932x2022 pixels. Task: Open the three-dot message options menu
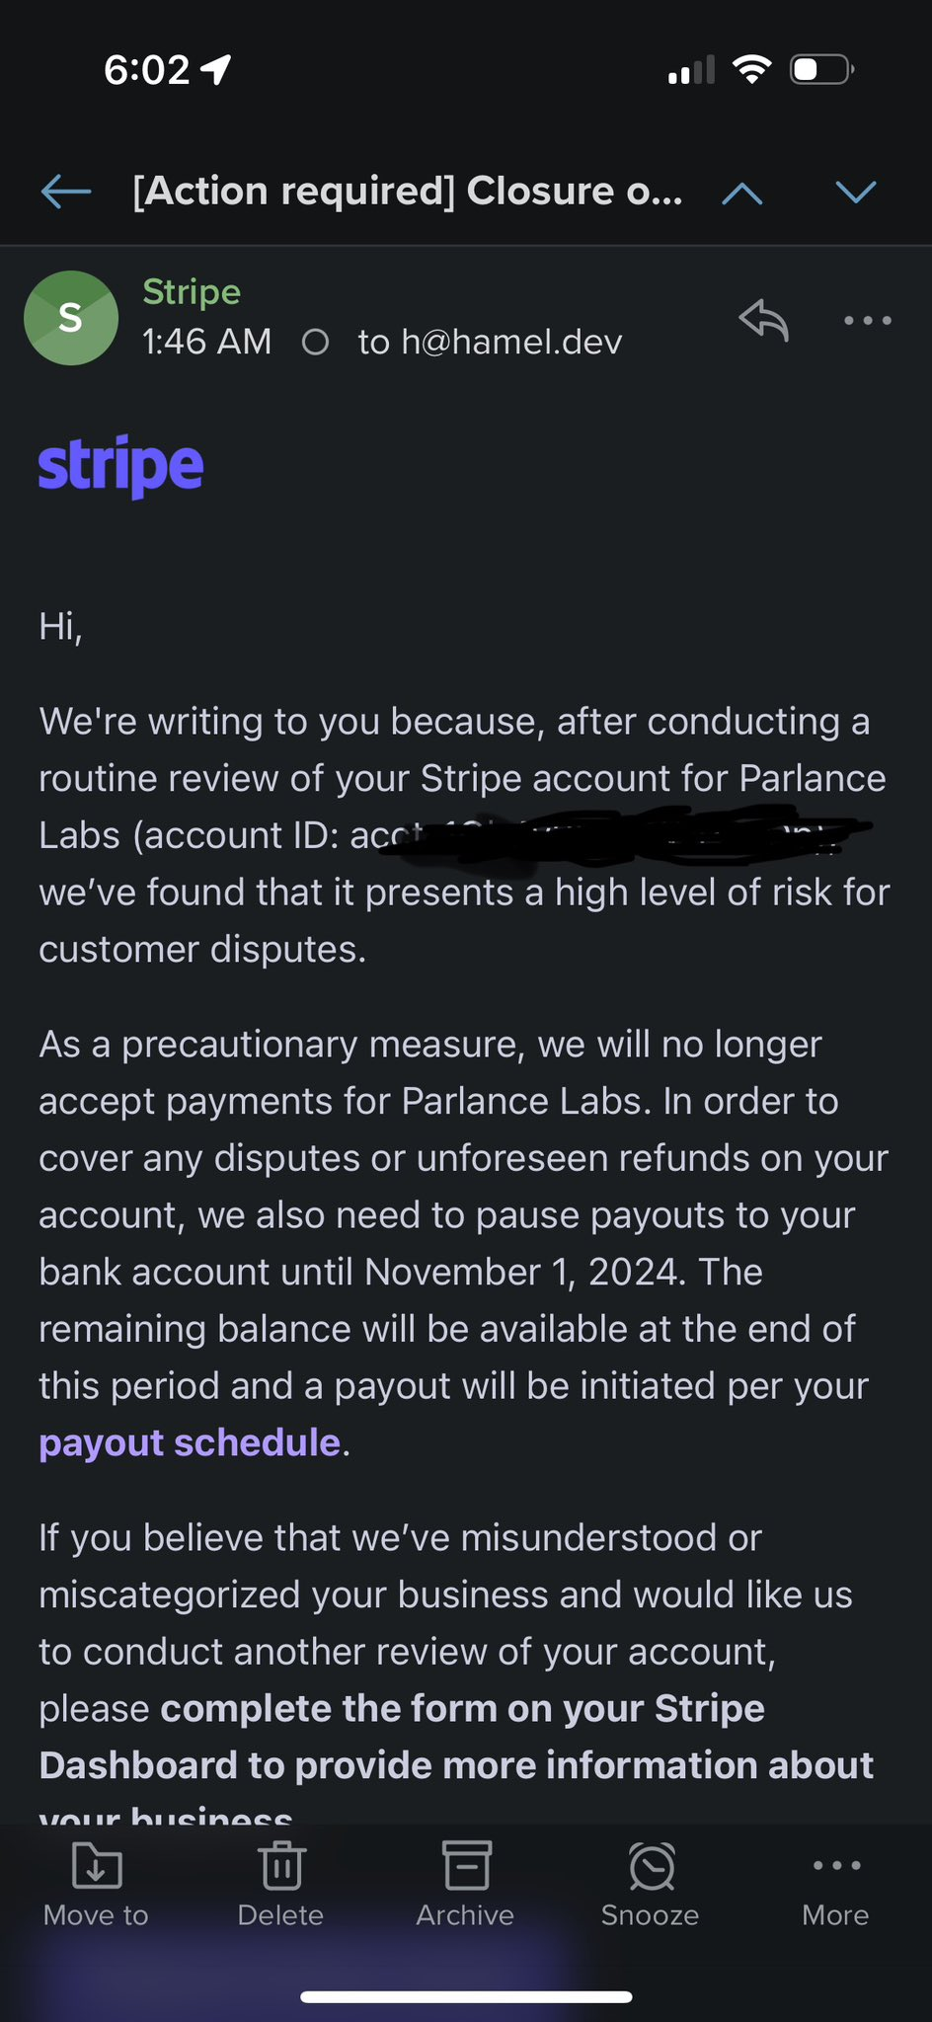pyautogui.click(x=868, y=320)
